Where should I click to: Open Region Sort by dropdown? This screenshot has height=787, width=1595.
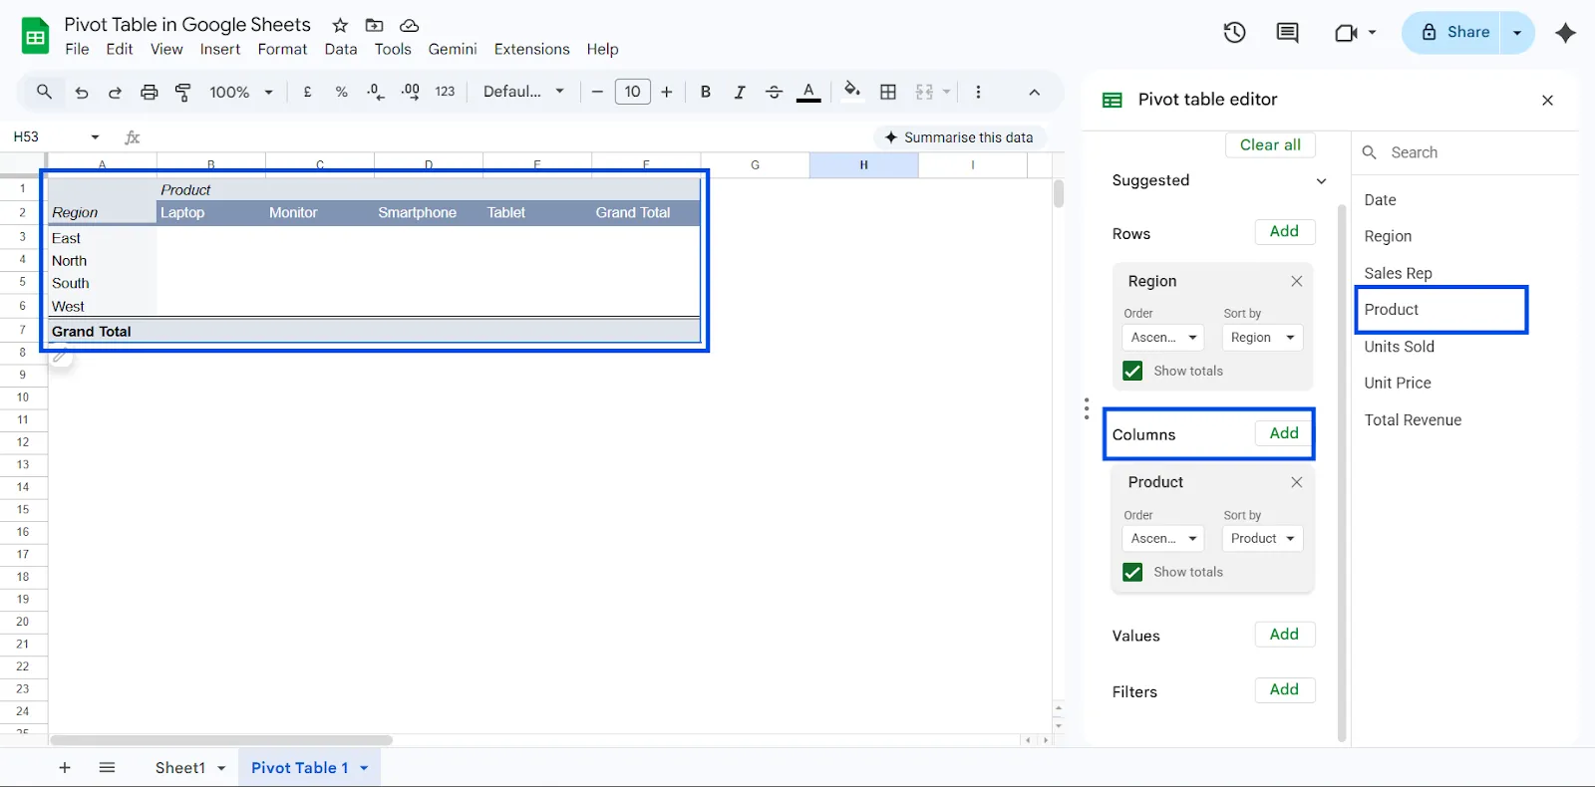point(1262,338)
